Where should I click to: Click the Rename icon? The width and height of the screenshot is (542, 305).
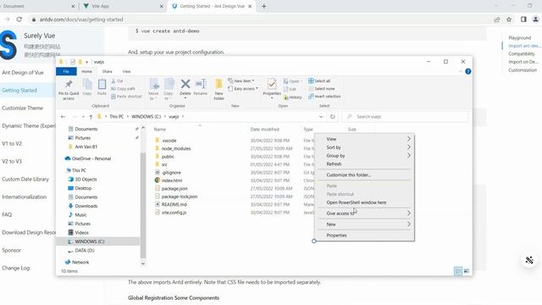point(201,84)
